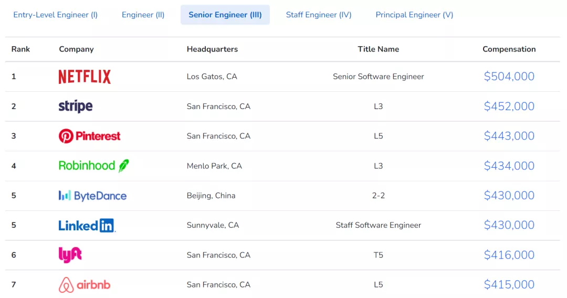Click the ByteDance logo
This screenshot has height=298, width=567.
point(92,196)
